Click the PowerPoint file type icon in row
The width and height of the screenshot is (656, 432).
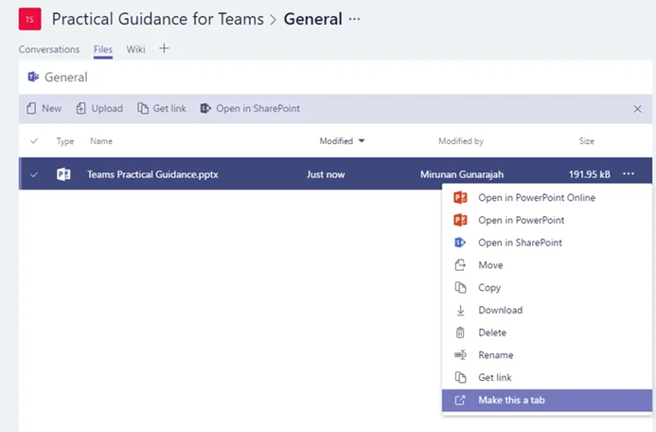coord(63,174)
